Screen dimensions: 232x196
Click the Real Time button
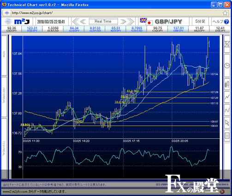click(103, 21)
